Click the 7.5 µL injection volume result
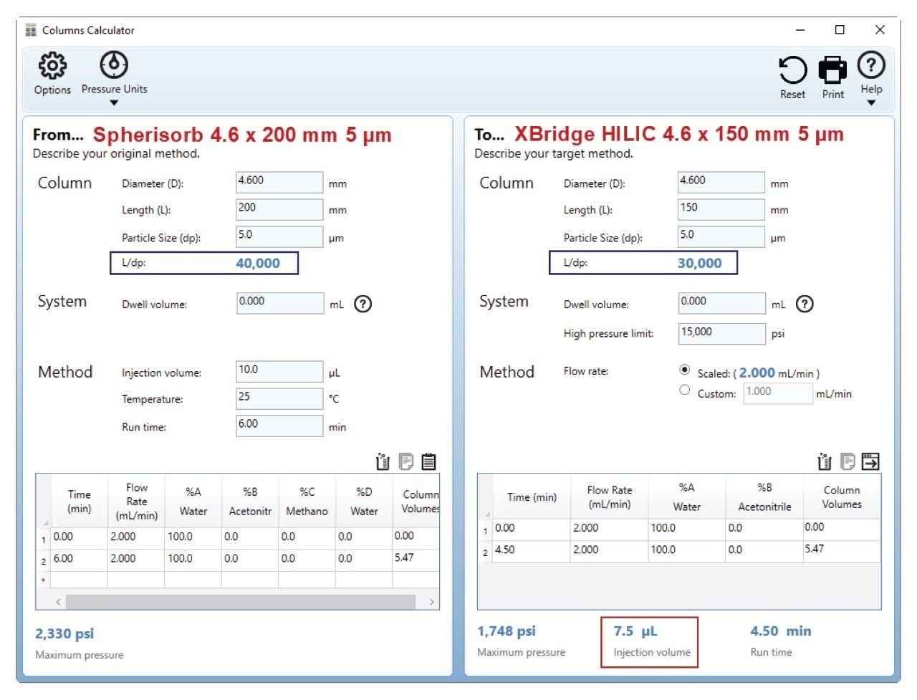 click(635, 631)
